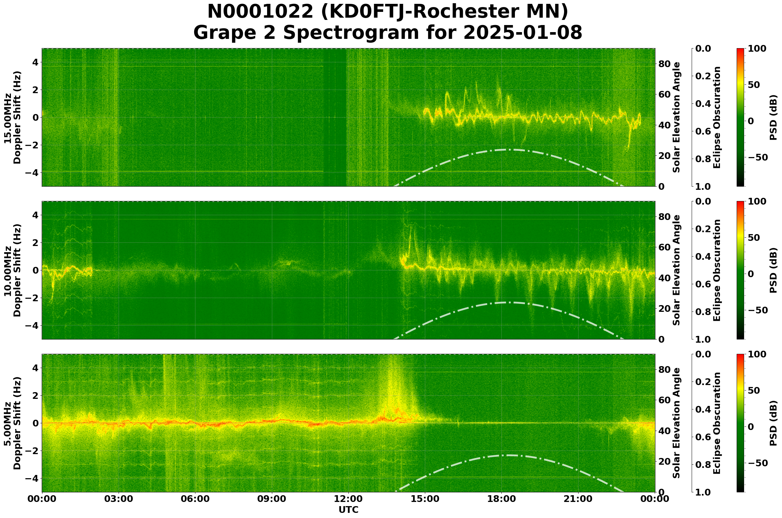This screenshot has width=782, height=518.
Task: Click the middle panel 'Eclipse Obscuration' label
Action: click(716, 270)
